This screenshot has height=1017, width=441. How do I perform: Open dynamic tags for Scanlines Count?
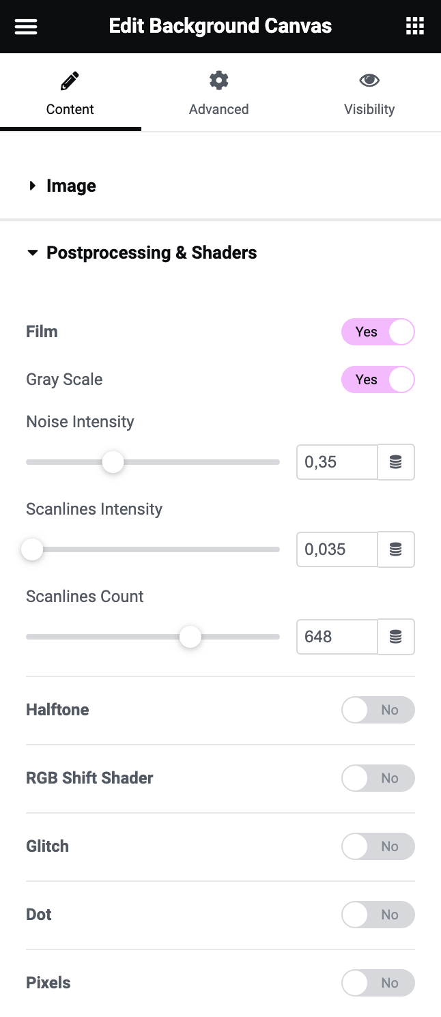(396, 637)
